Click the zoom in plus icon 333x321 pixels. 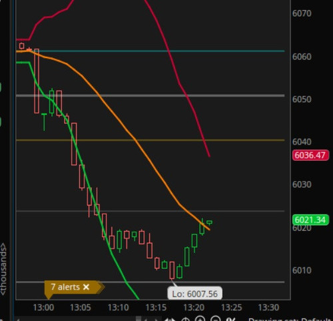point(200,319)
